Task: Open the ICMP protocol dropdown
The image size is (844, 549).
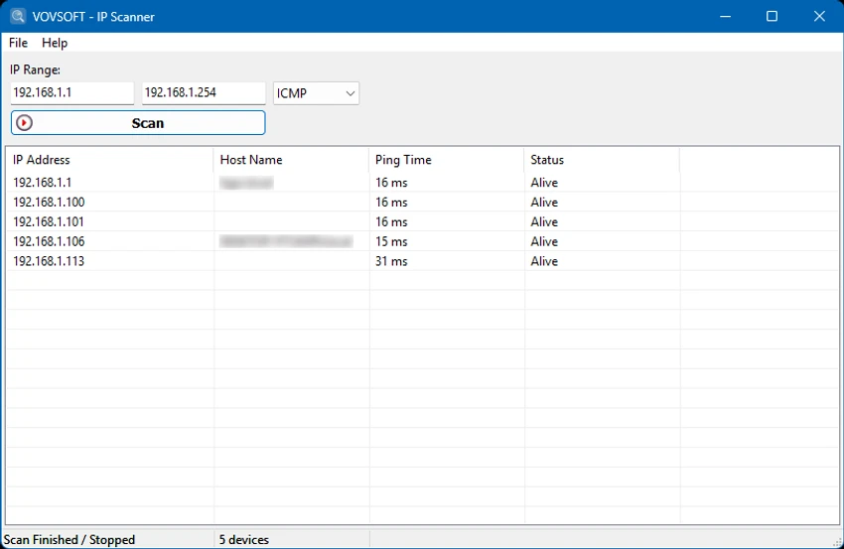Action: (x=316, y=93)
